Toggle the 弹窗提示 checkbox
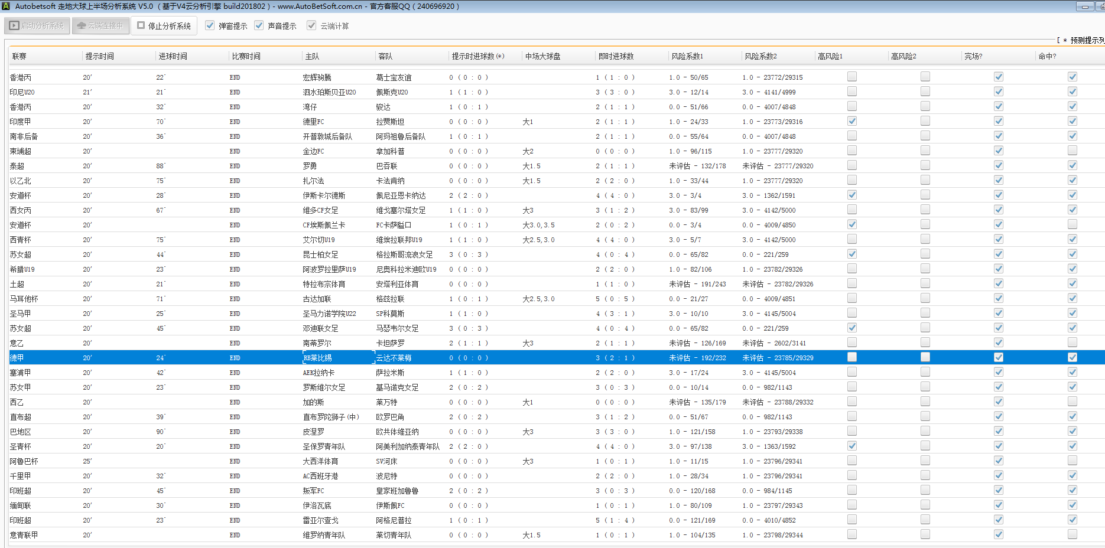The image size is (1105, 548). (x=210, y=26)
